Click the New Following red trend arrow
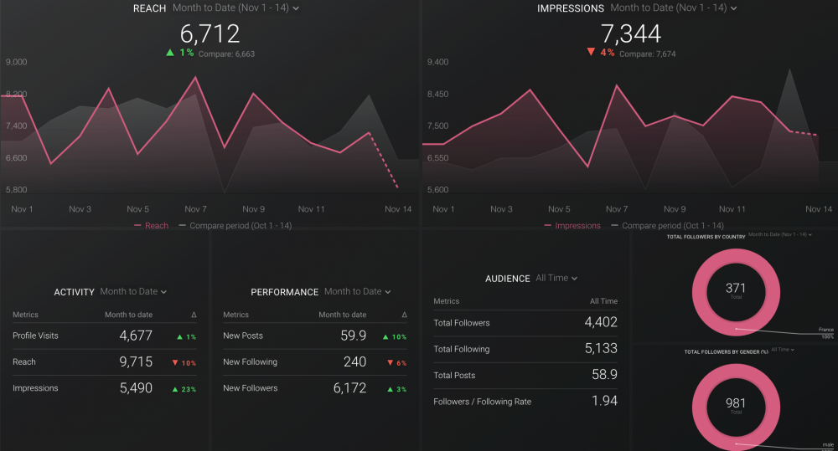This screenshot has height=451, width=838. coord(391,363)
